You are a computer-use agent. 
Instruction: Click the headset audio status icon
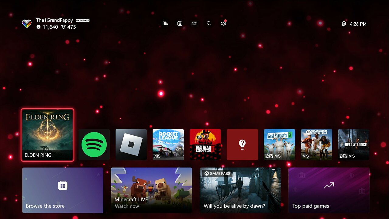point(344,24)
